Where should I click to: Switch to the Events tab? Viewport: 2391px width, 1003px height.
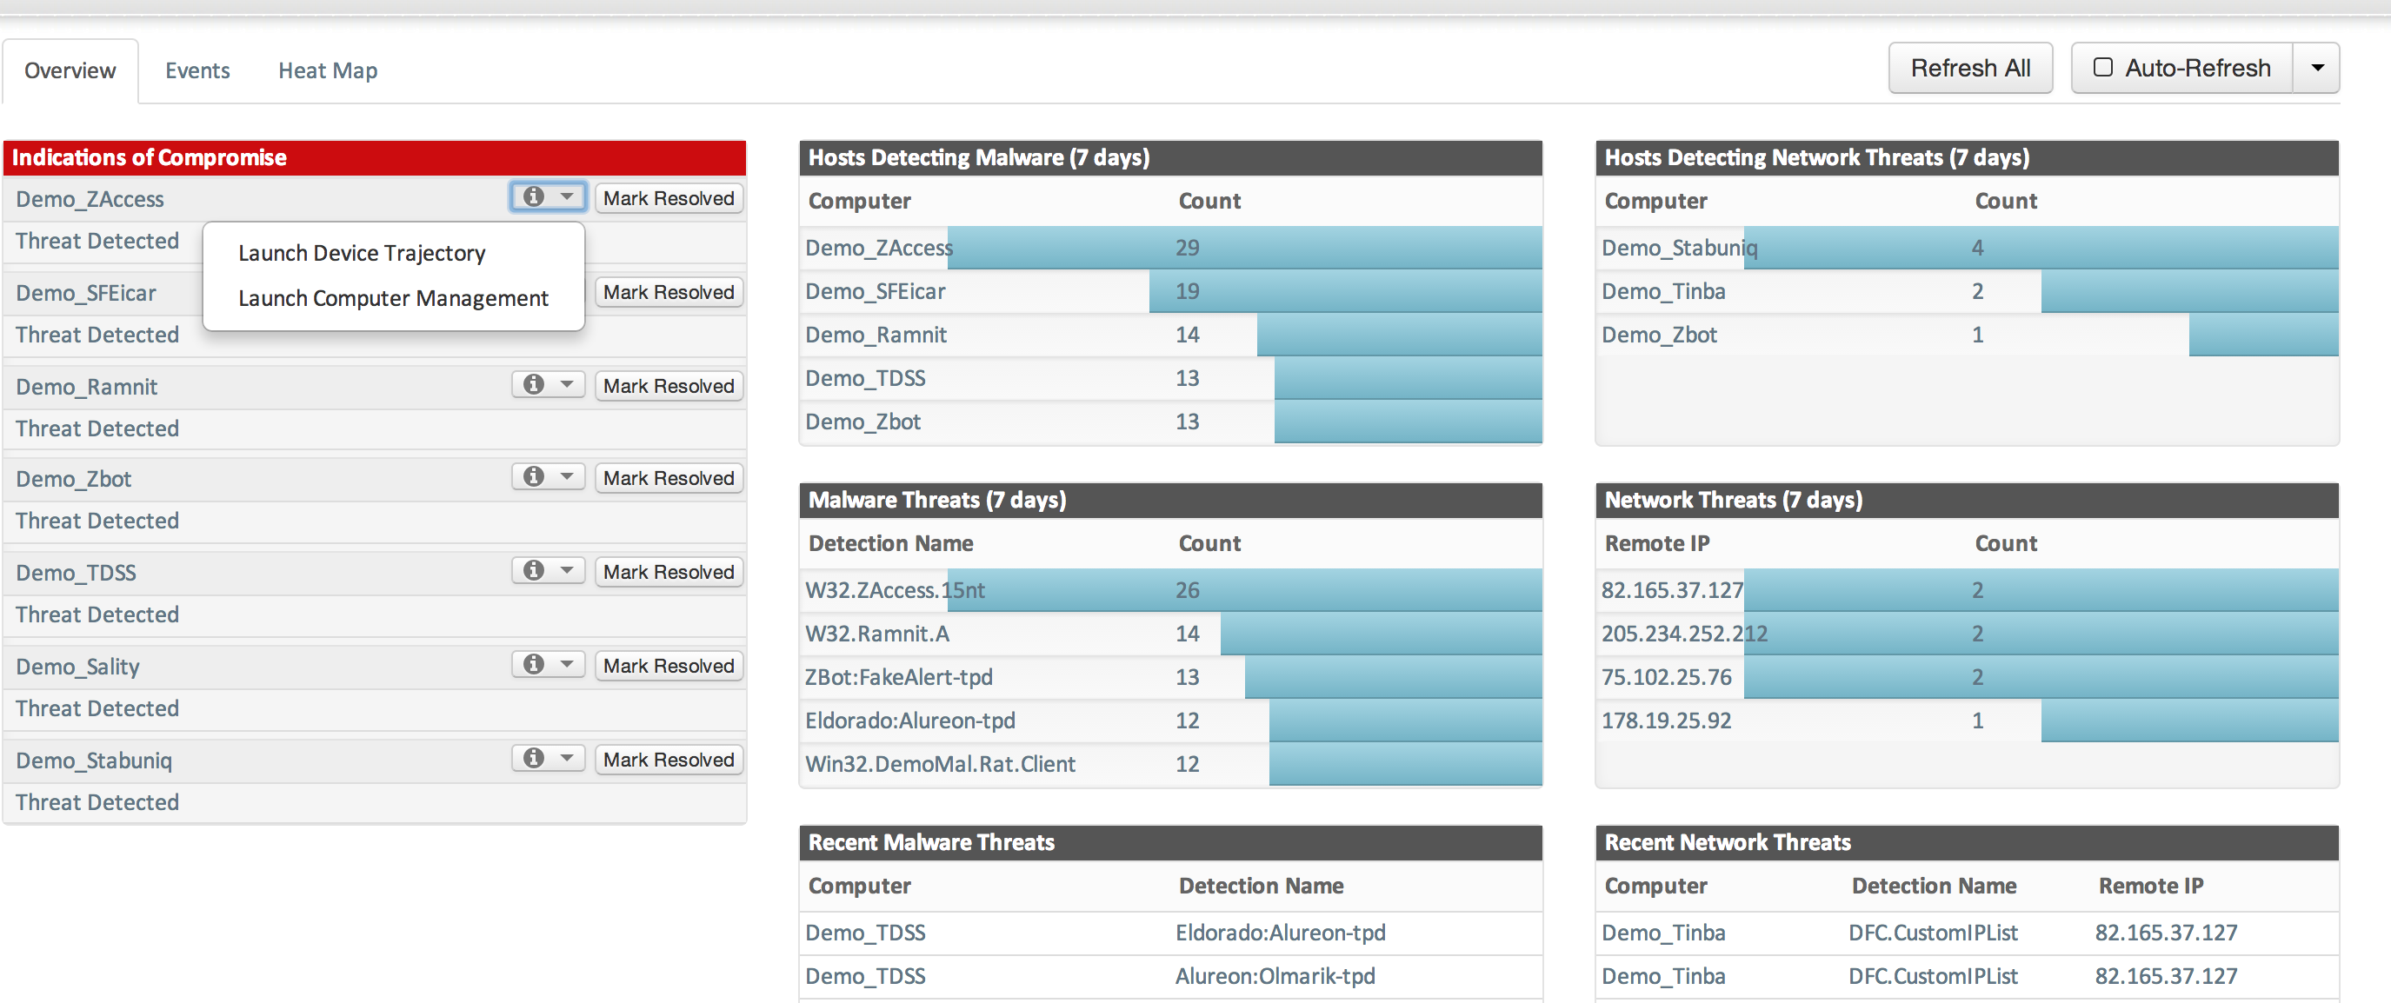point(196,70)
